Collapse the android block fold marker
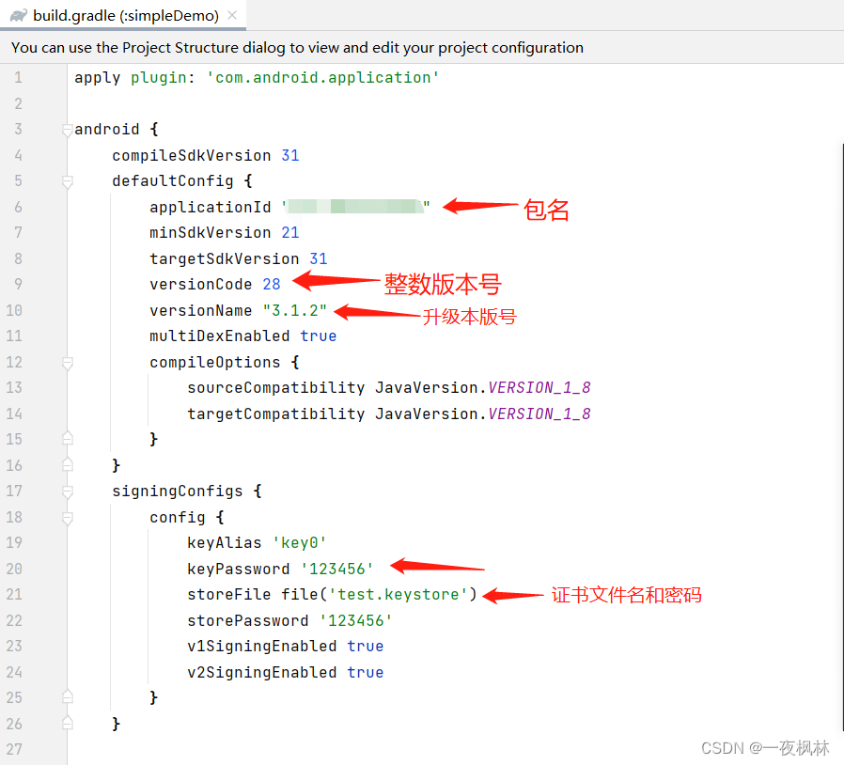 point(68,130)
